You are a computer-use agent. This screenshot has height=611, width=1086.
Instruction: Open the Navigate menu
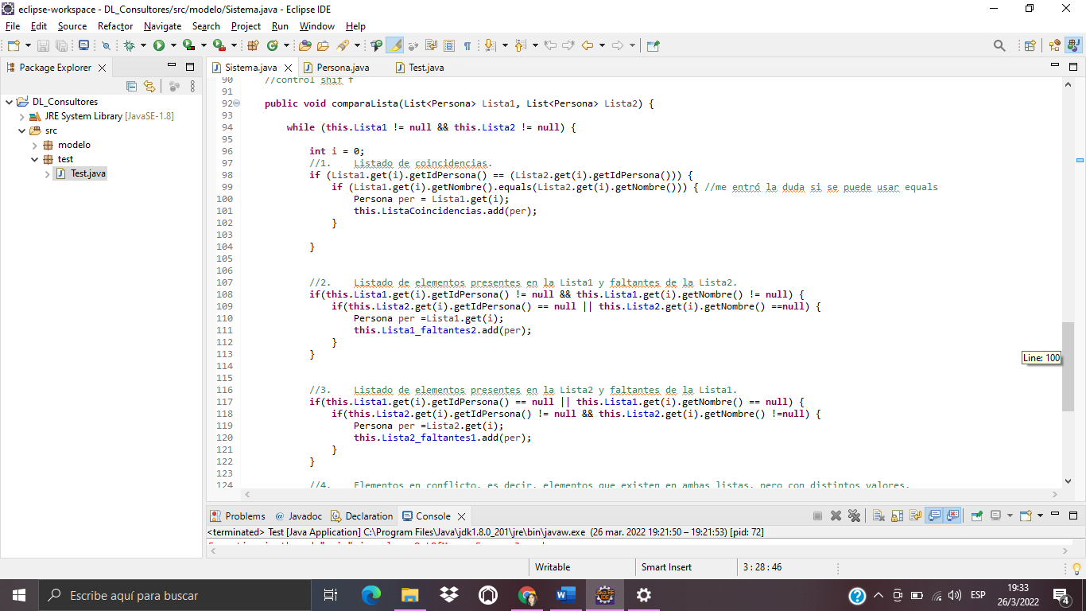click(162, 26)
